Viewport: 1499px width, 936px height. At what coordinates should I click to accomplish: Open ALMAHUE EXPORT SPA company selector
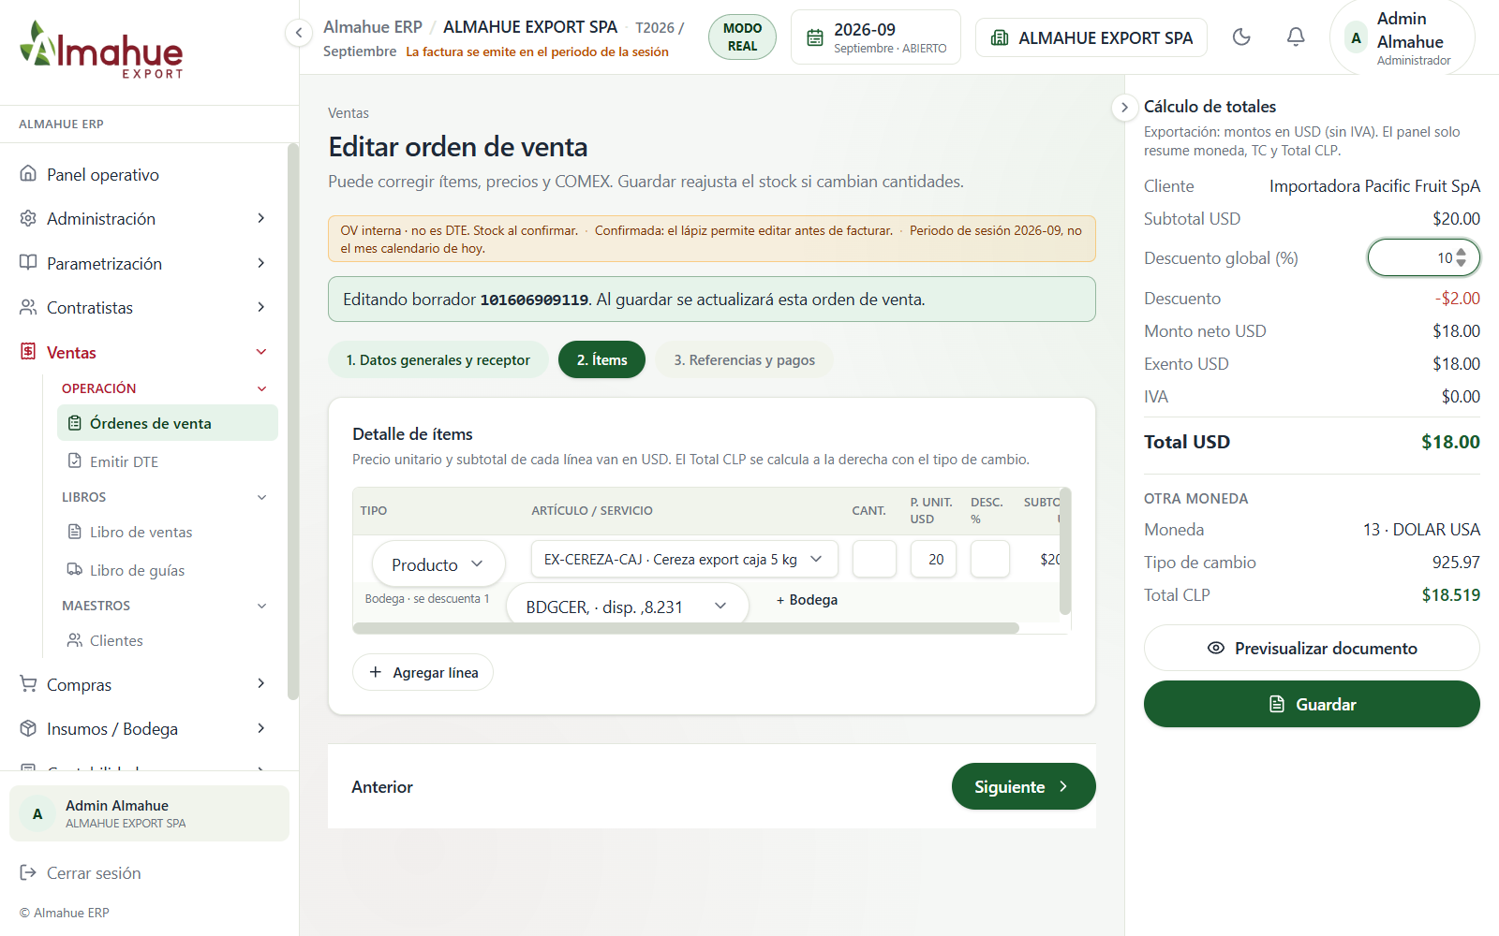[x=1091, y=37]
